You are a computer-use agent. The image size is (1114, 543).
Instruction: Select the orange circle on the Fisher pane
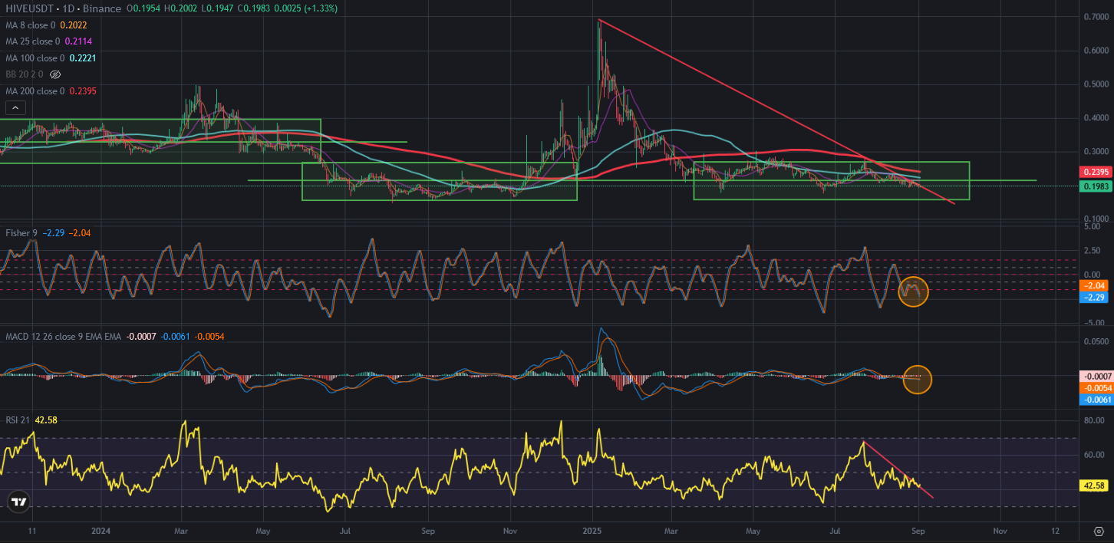coord(913,291)
